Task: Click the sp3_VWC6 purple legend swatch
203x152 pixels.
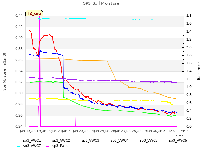Action: 165,141
